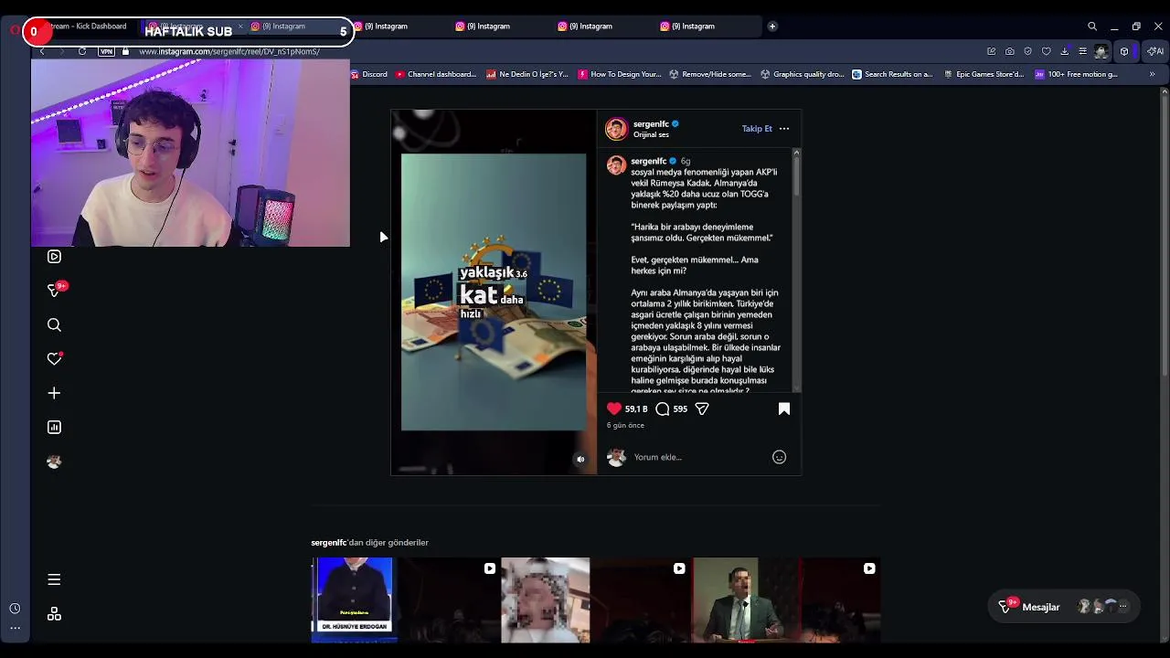Open the Opera AI assistant button
Viewport: 1170px width, 658px height.
(x=1155, y=51)
